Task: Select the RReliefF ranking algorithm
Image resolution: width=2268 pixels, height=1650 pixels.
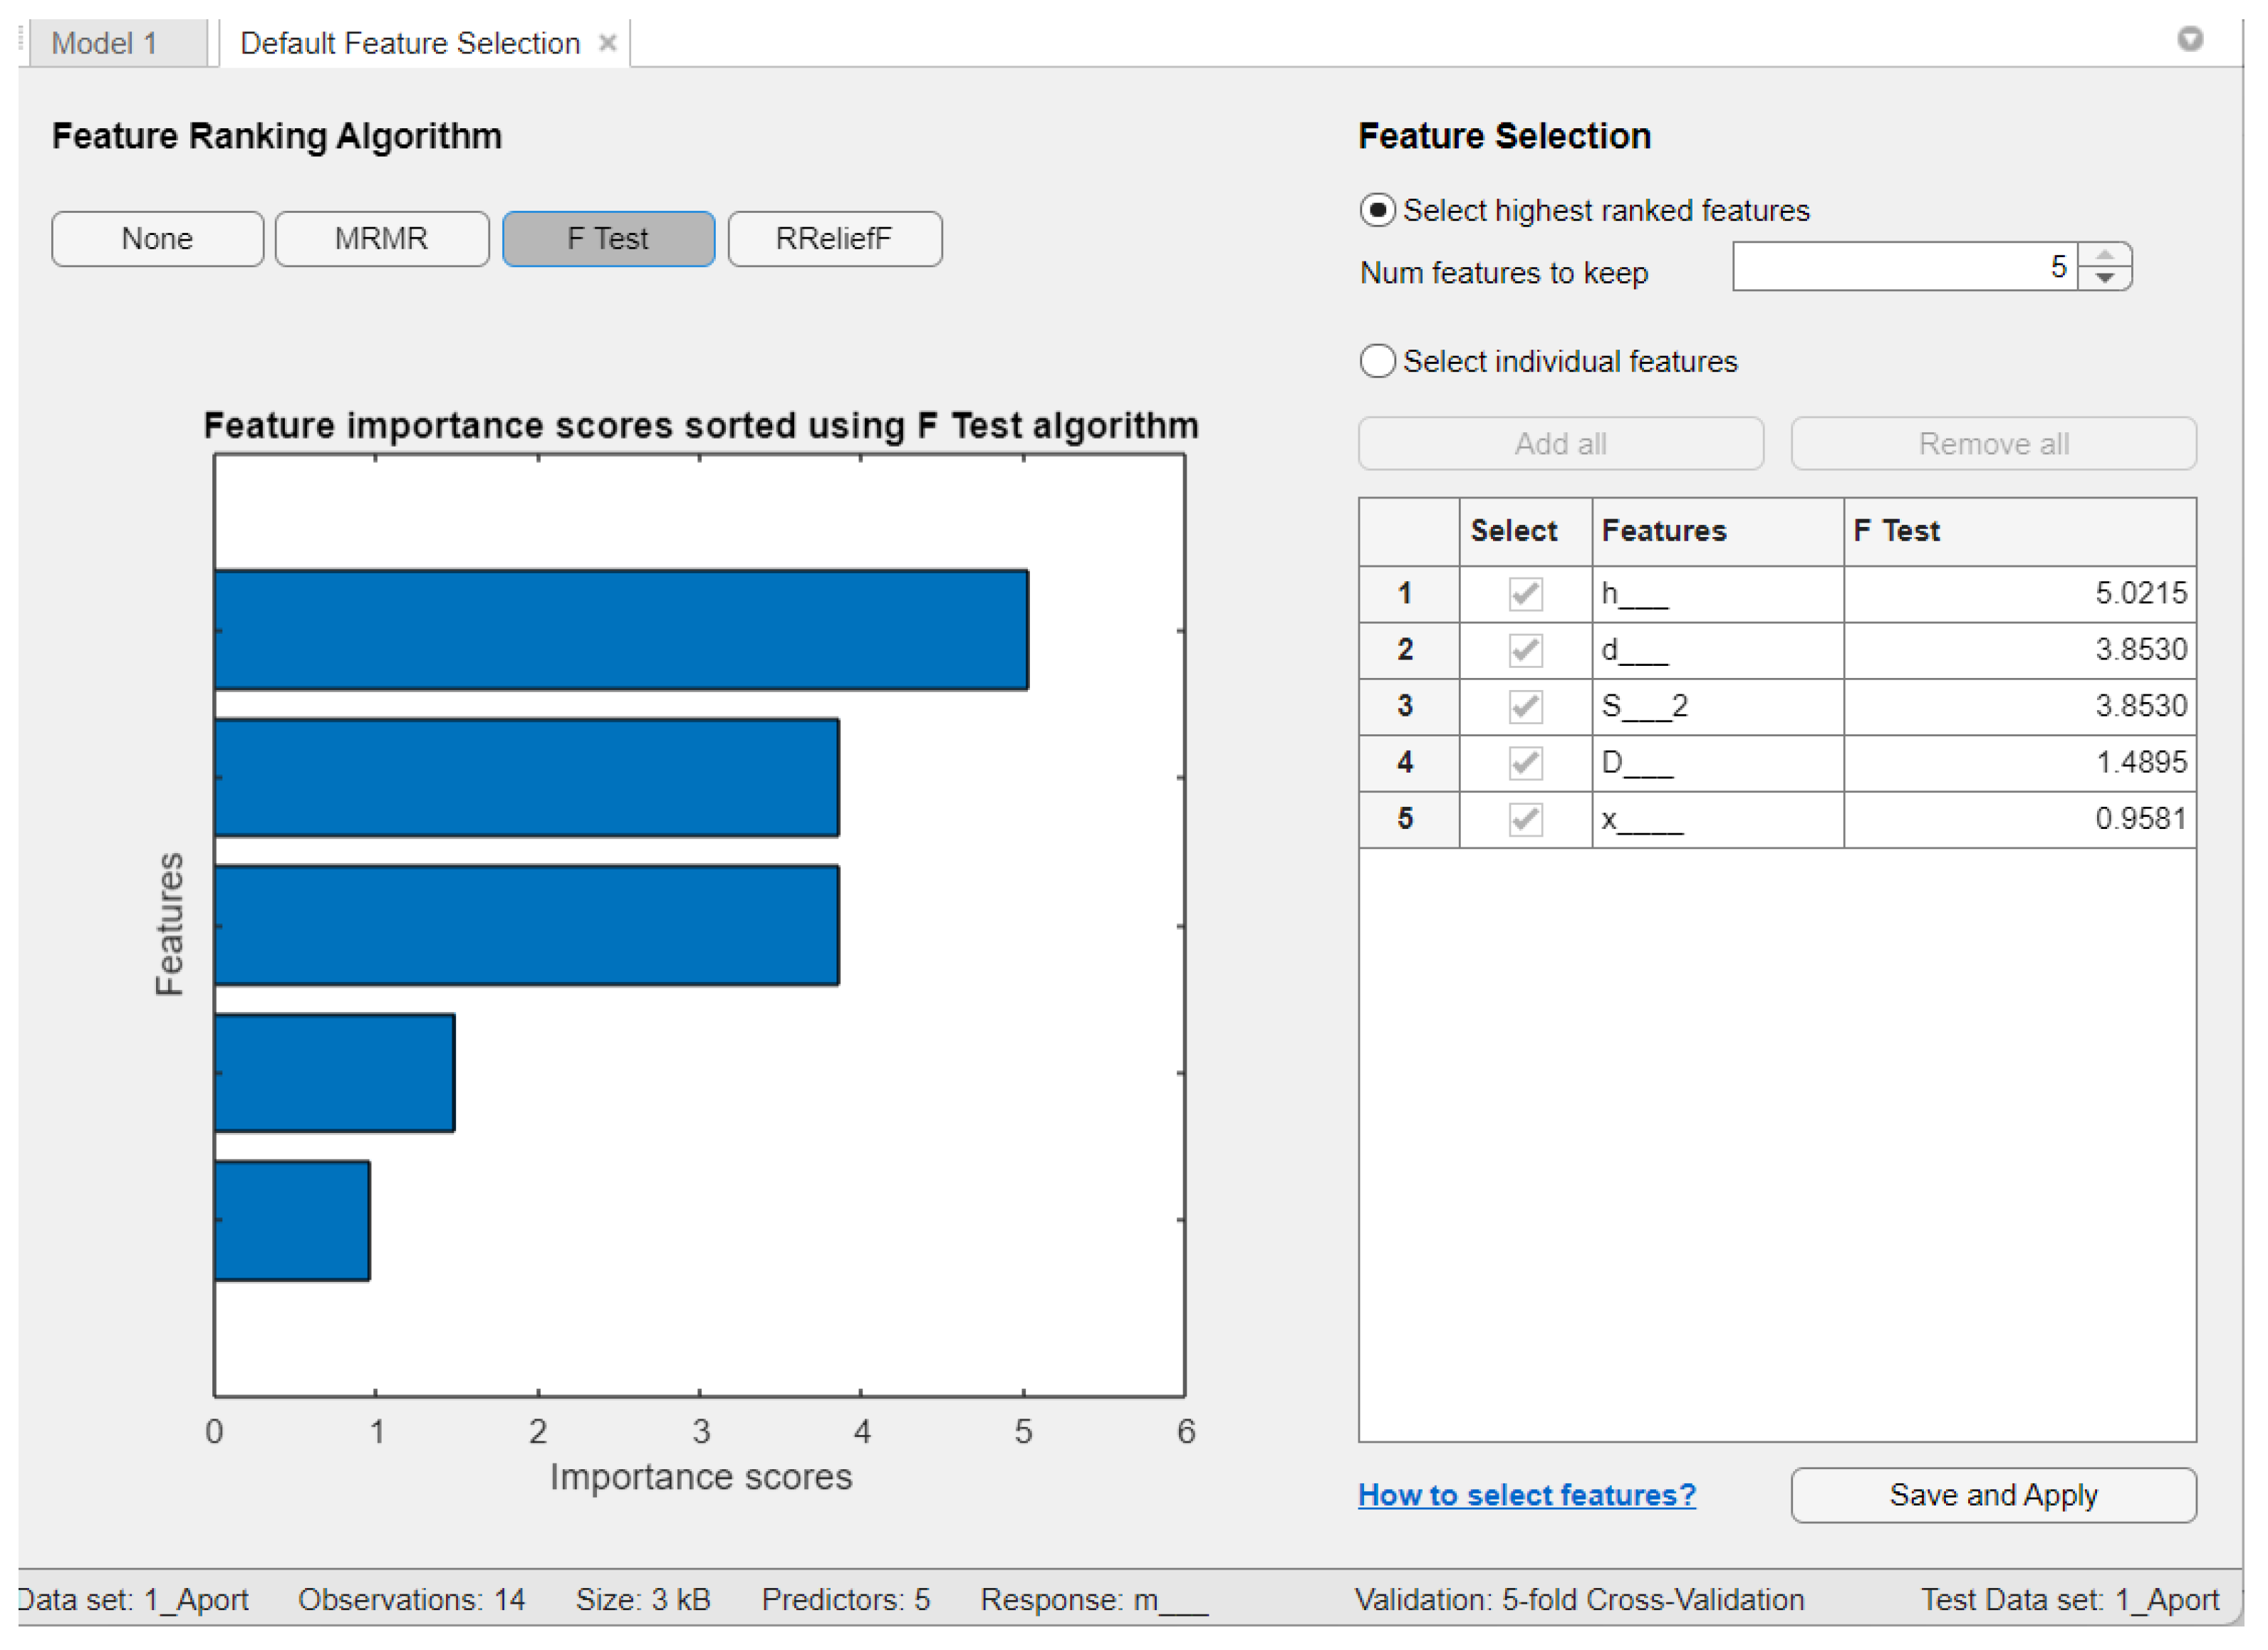Action: [834, 239]
